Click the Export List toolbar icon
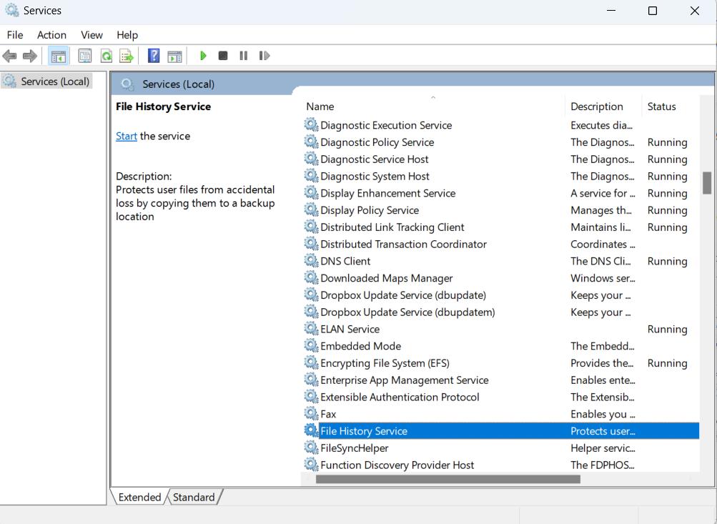This screenshot has width=717, height=524. 127,56
